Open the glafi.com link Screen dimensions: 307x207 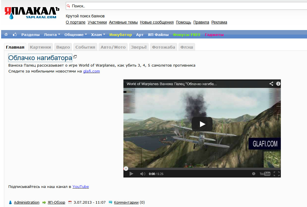click(91, 71)
